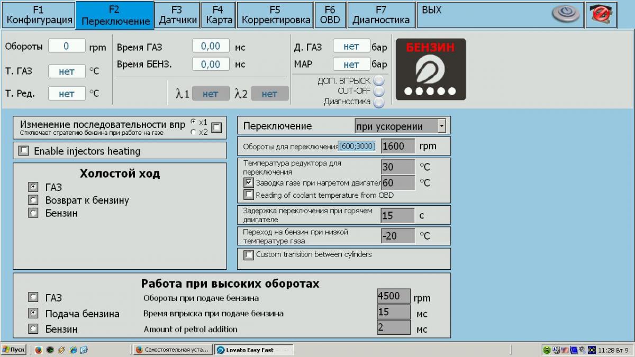Click the CUT-OFF indicator light
The image size is (635, 357).
(x=378, y=91)
